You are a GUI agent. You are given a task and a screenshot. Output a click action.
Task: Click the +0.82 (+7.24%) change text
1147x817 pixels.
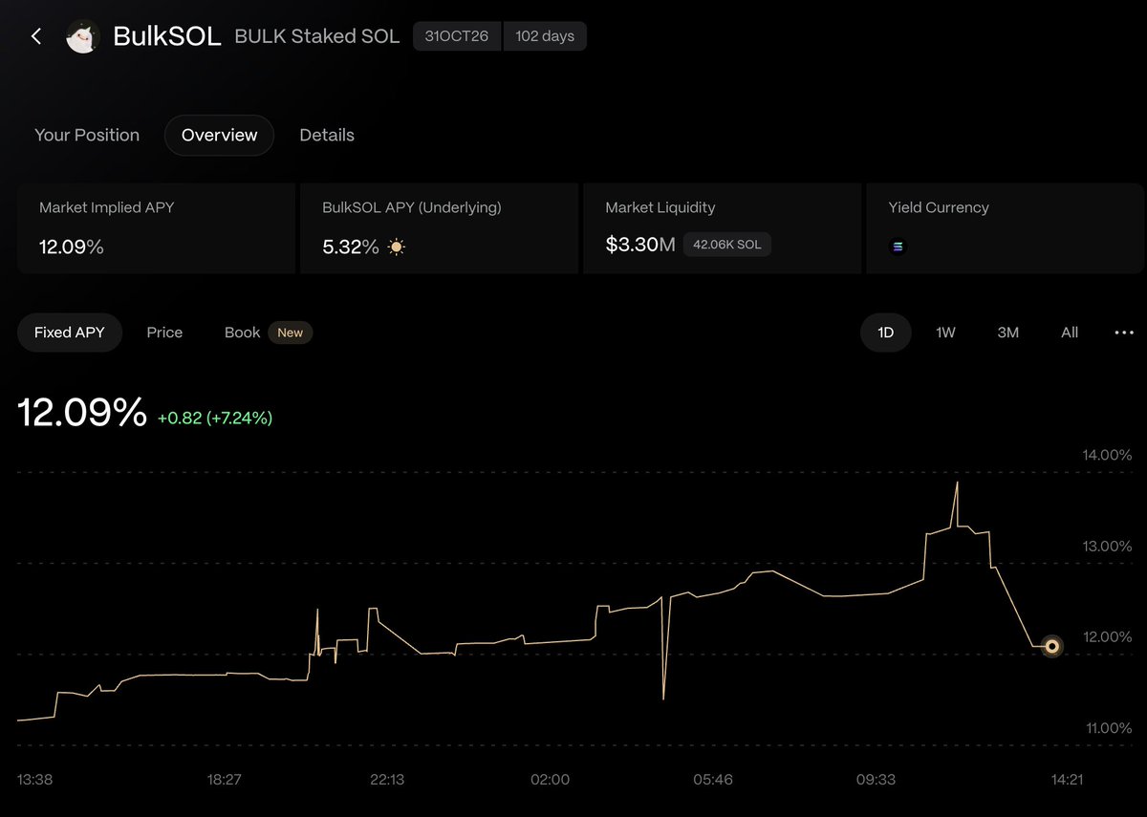click(x=215, y=418)
